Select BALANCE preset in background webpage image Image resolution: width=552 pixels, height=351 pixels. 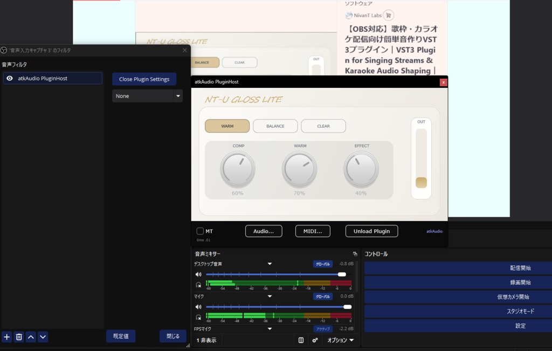[205, 63]
